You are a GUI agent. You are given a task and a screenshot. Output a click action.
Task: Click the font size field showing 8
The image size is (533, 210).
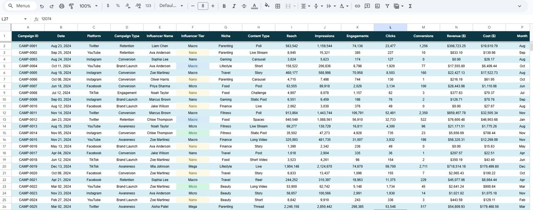pos(203,6)
